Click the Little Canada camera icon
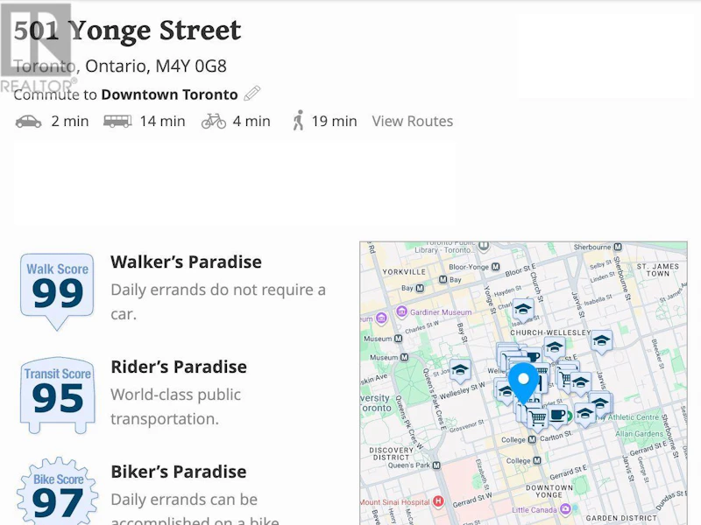This screenshot has height=525, width=701. [565, 509]
